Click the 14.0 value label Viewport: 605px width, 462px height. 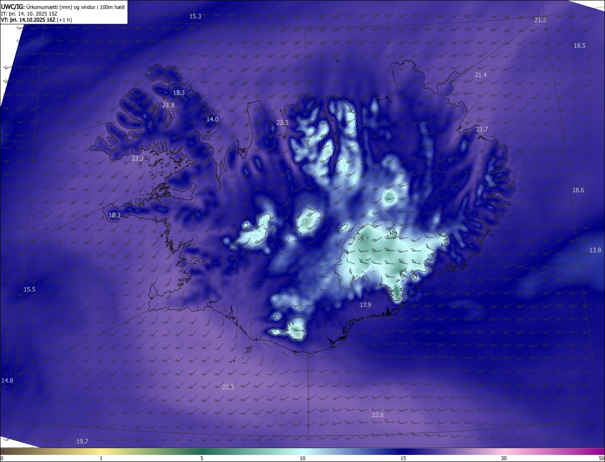pyautogui.click(x=212, y=120)
